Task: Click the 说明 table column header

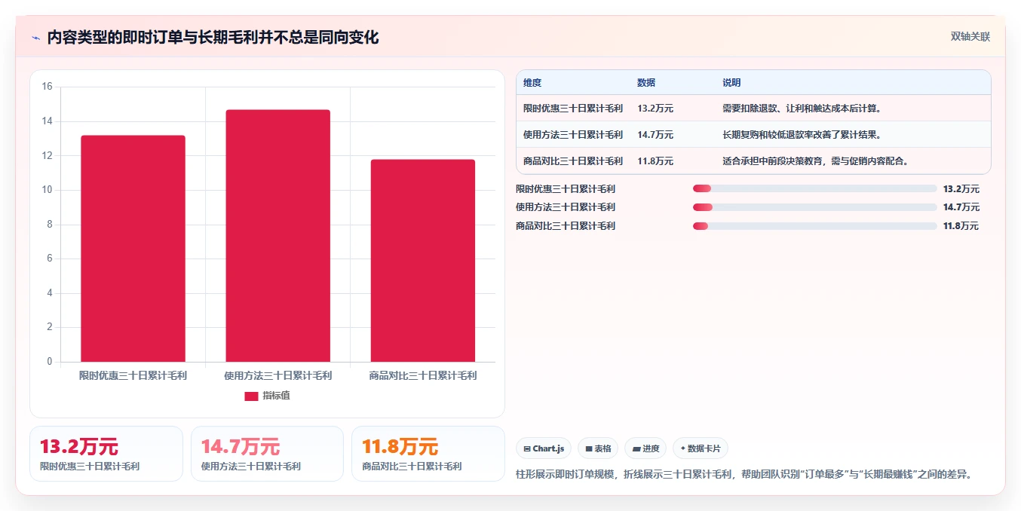Action: point(731,83)
